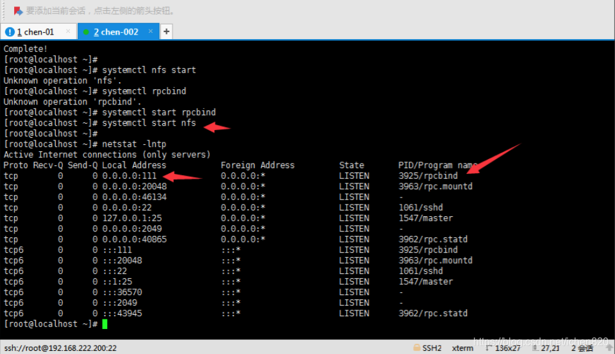Select the chen-002 session tab
The width and height of the screenshot is (615, 354).
click(119, 32)
